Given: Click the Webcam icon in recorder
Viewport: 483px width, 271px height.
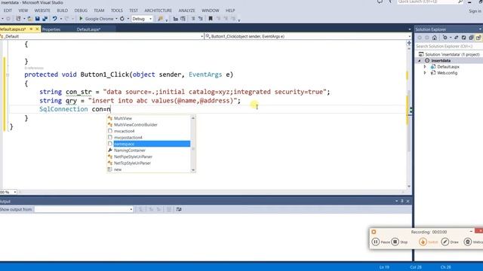Looking at the screenshot, I should click(468, 242).
